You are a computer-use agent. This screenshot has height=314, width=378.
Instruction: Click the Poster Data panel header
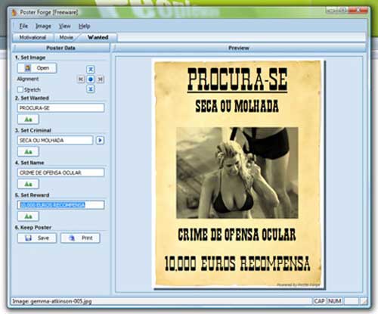(x=61, y=48)
